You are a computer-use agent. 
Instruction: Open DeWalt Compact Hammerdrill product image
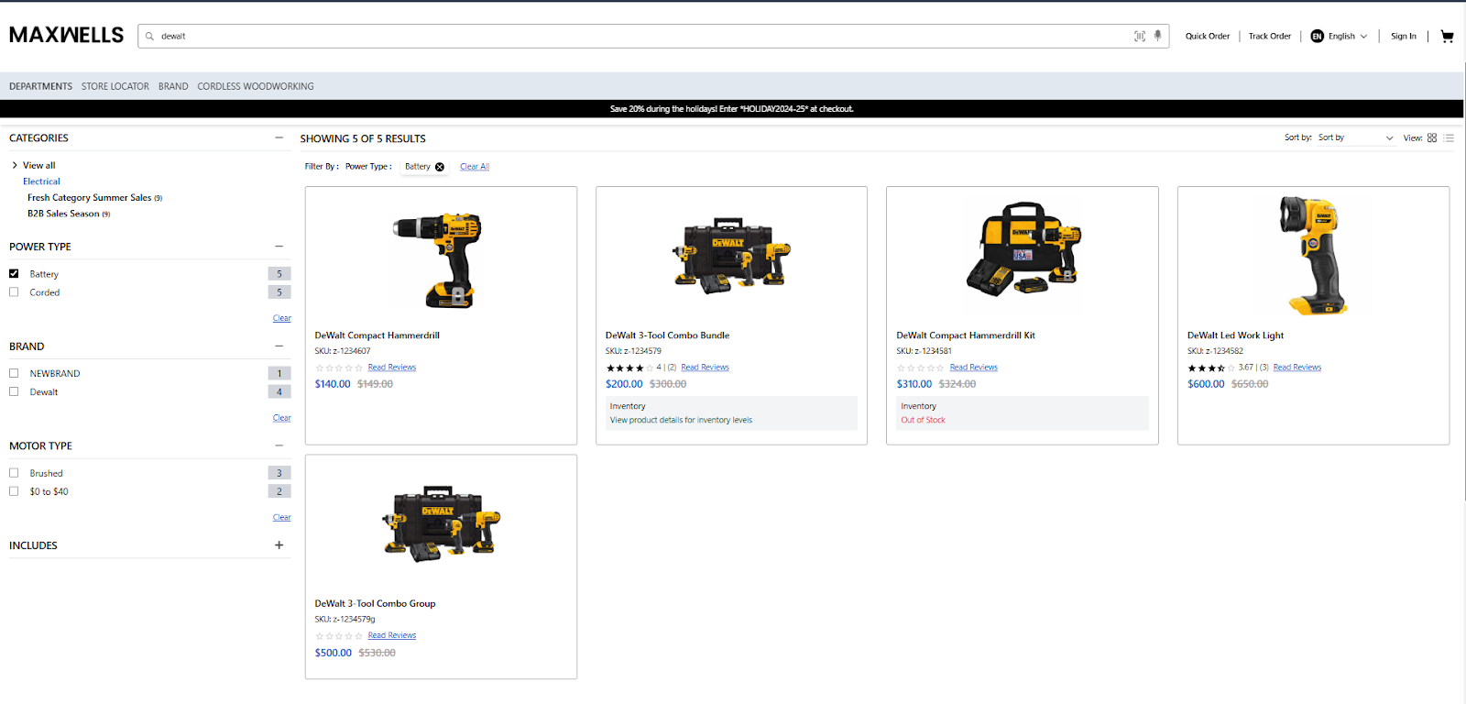point(441,260)
